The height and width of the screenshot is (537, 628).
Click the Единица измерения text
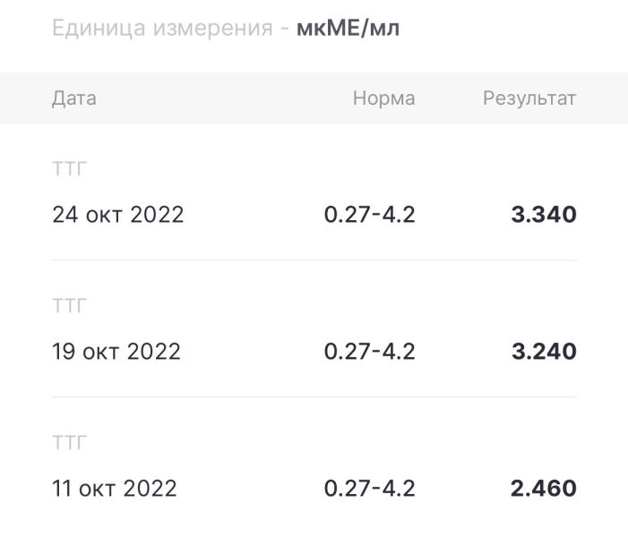click(163, 28)
